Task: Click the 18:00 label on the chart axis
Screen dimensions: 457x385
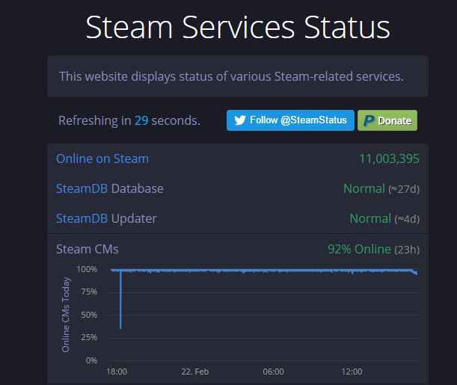Action: [117, 372]
